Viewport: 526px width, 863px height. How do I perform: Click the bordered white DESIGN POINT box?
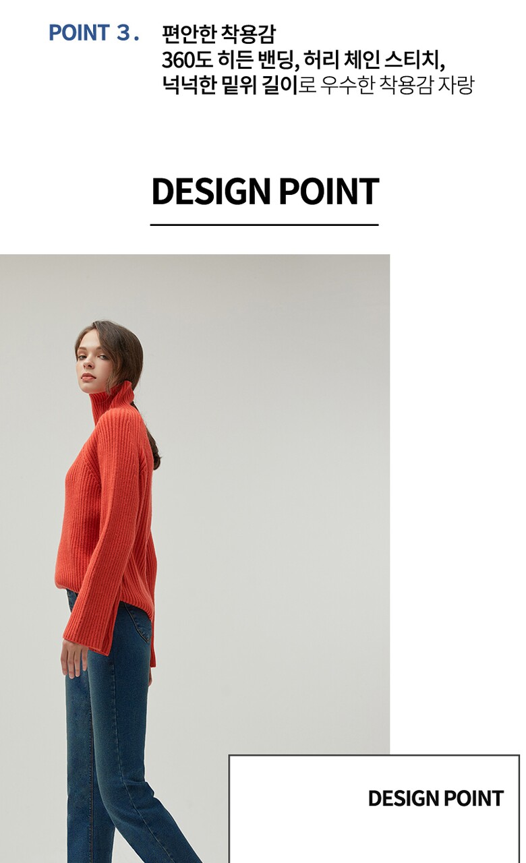coord(374,809)
